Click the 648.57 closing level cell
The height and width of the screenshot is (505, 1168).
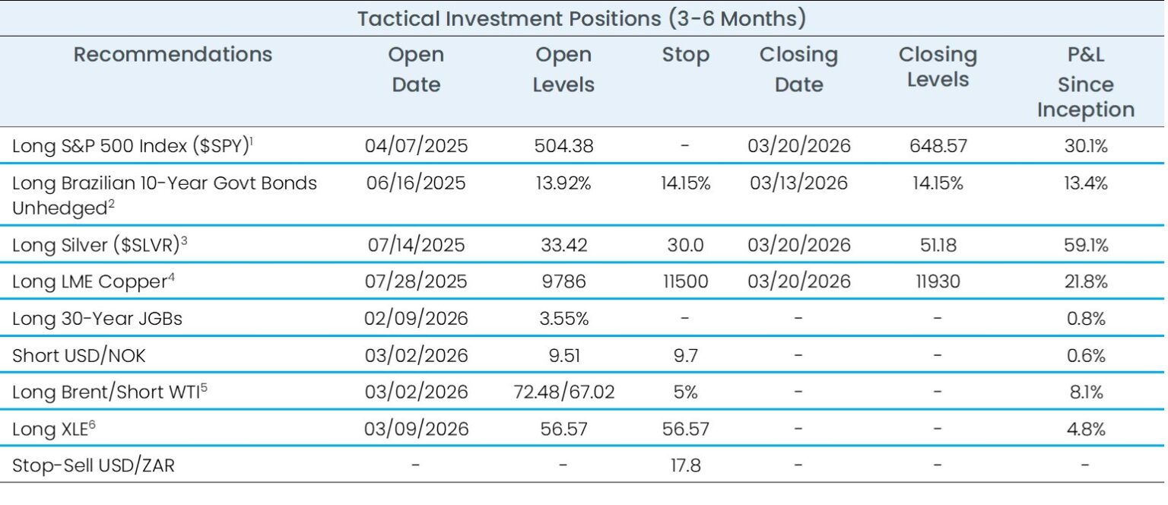point(938,146)
